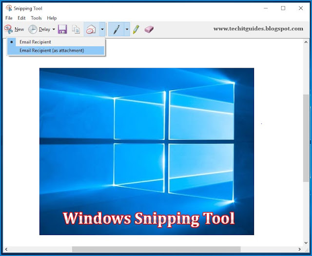312x256 pixels.
Task: Close the Snipping Tool window
Action: pos(301,8)
